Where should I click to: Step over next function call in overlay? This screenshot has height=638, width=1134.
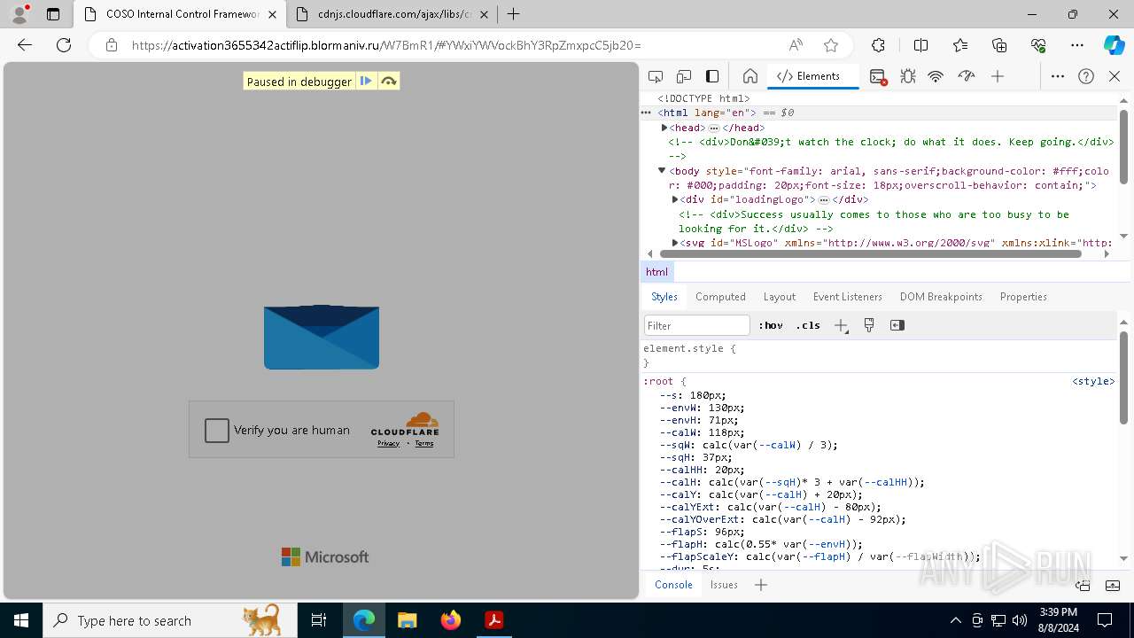point(388,81)
